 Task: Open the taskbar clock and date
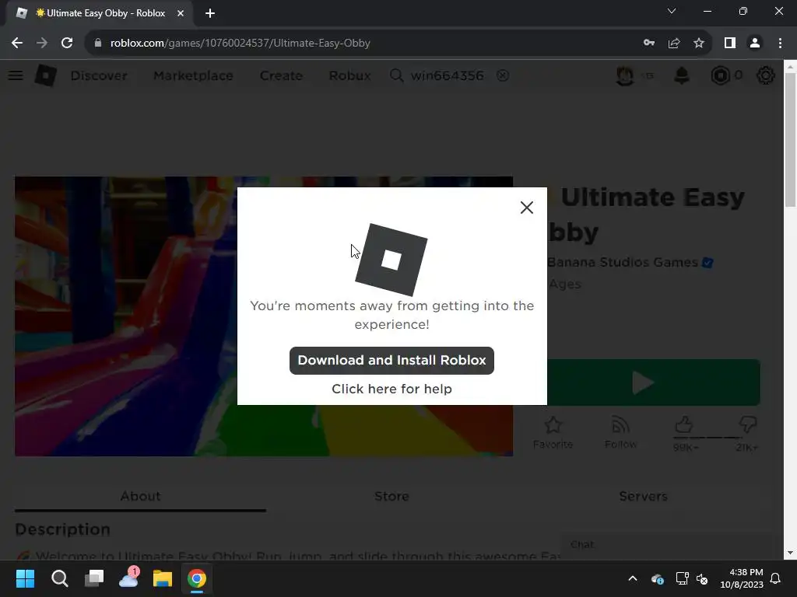[x=742, y=578]
